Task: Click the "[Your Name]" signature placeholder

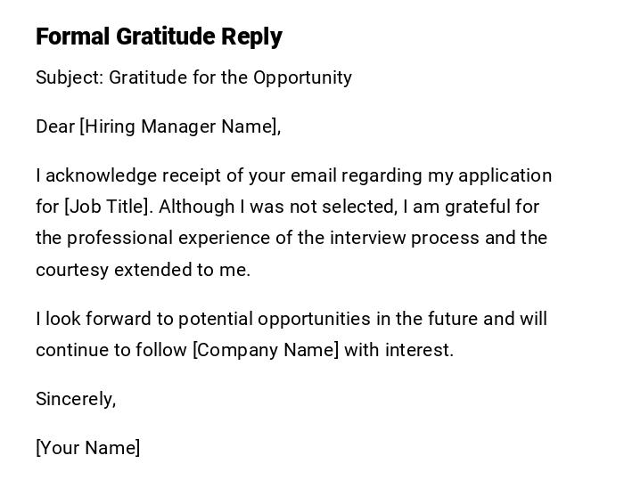Action: pyautogui.click(x=87, y=448)
